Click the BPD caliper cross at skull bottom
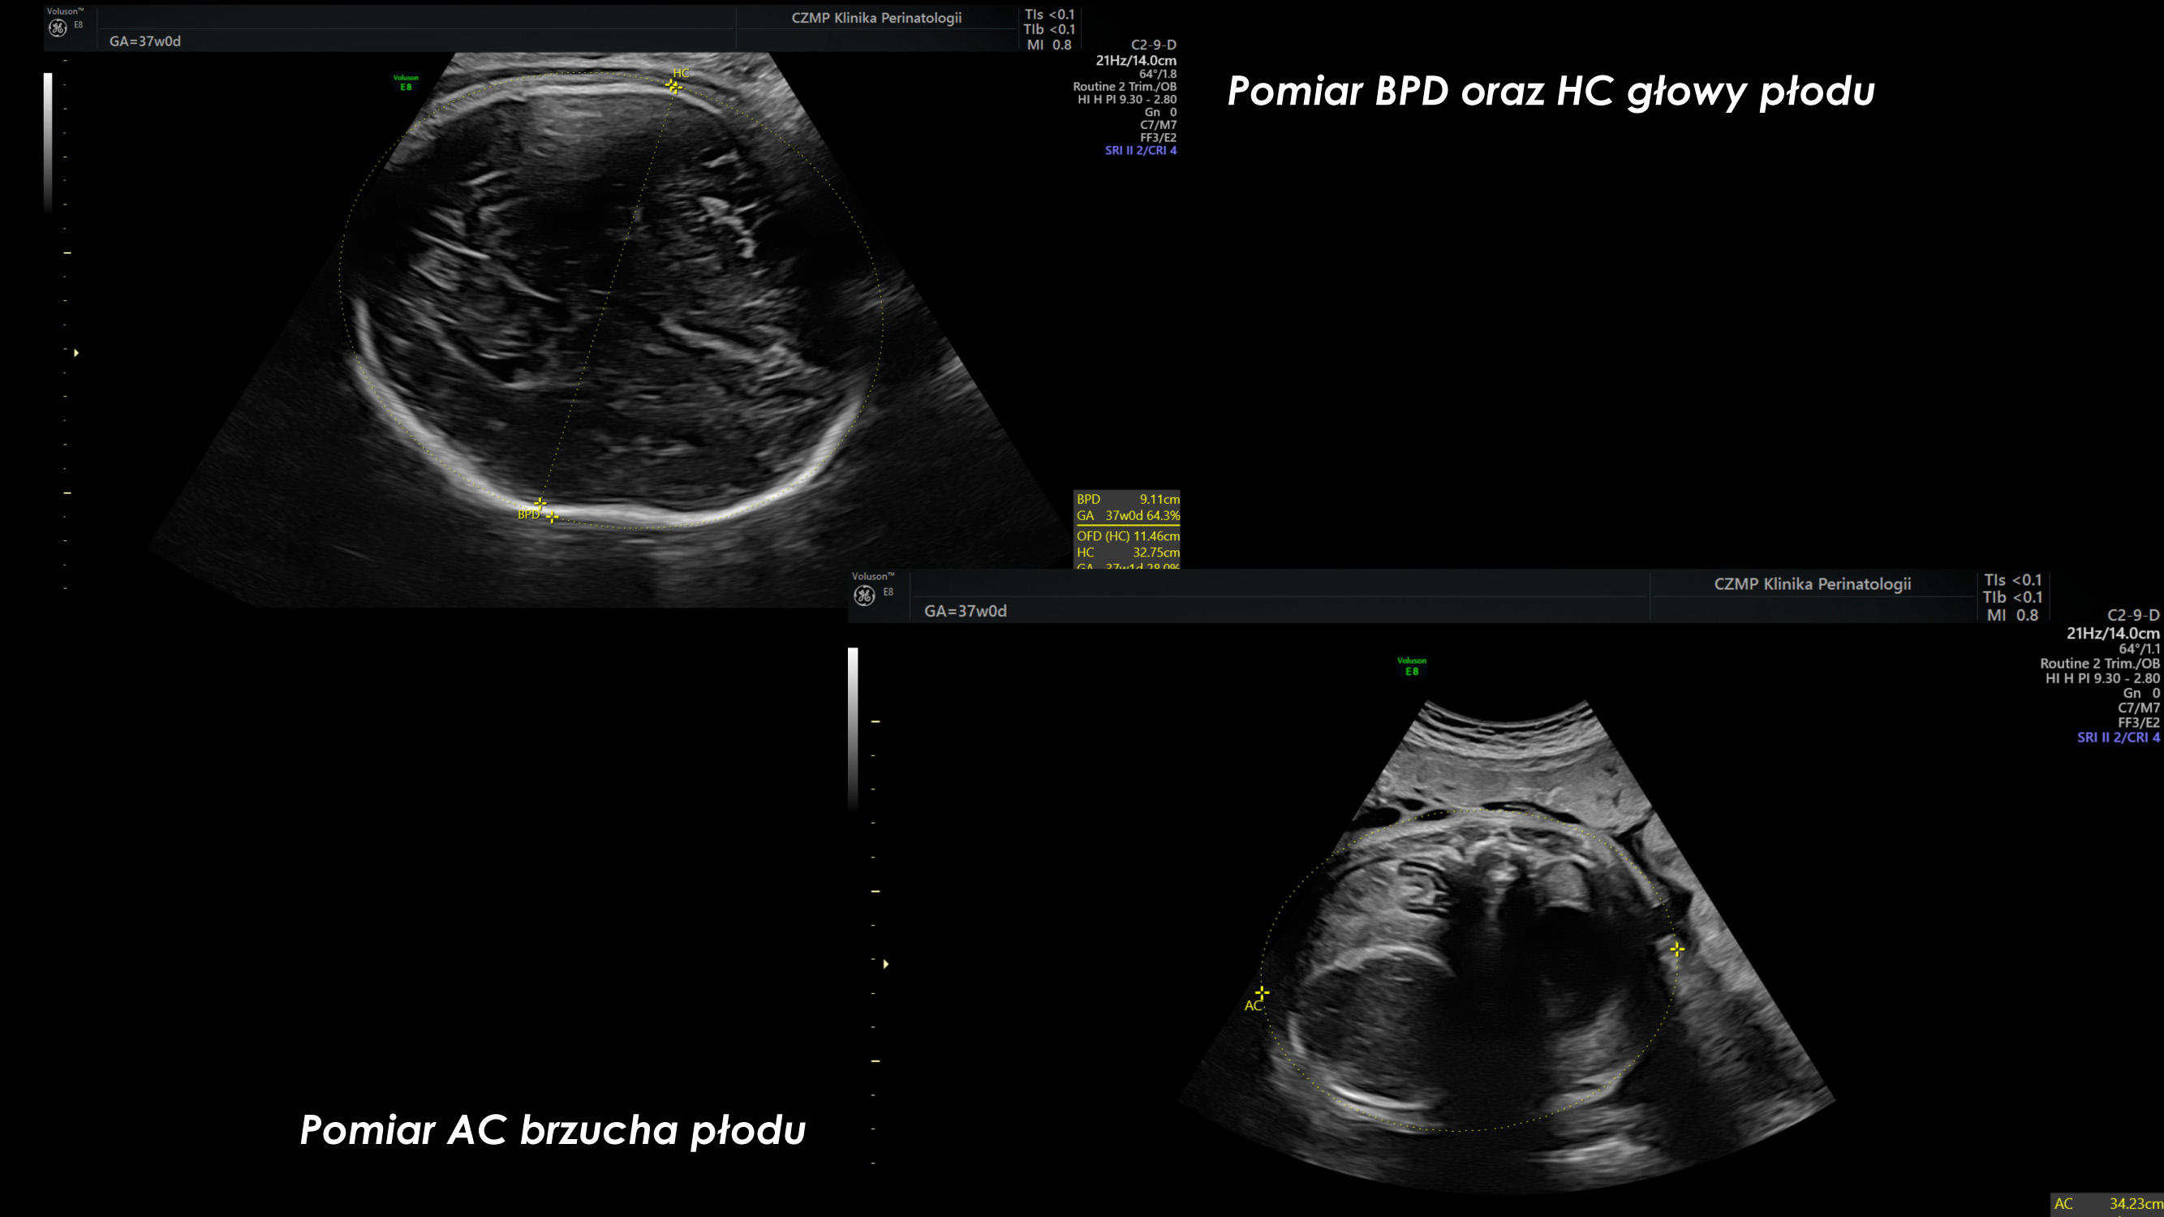2164x1217 pixels. click(540, 504)
